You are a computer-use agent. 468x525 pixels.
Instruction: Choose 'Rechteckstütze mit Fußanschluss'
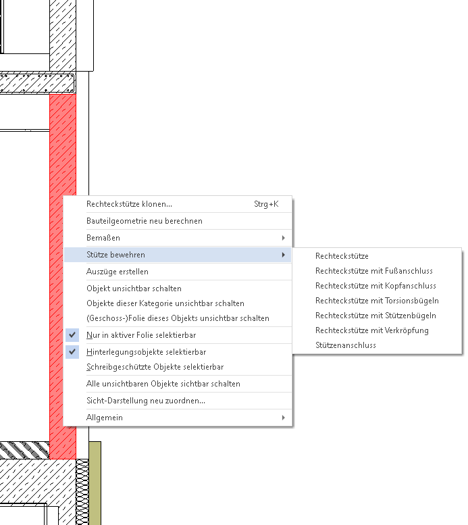[377, 271]
